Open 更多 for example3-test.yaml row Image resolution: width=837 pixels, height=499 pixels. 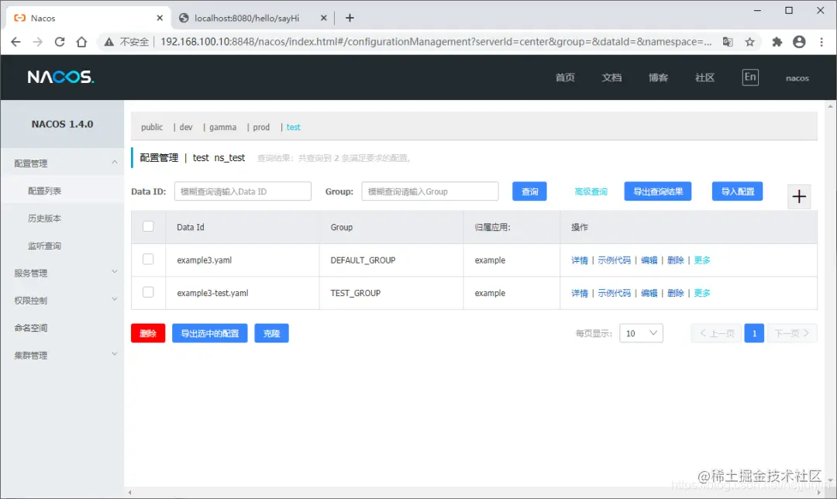pyautogui.click(x=702, y=293)
